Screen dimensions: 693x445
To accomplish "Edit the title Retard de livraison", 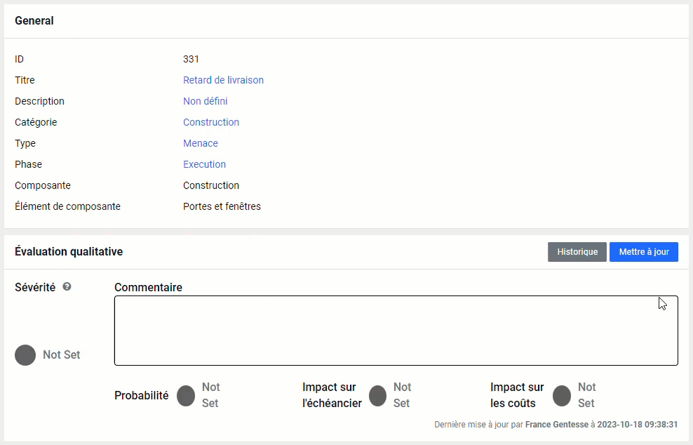I will pos(223,80).
